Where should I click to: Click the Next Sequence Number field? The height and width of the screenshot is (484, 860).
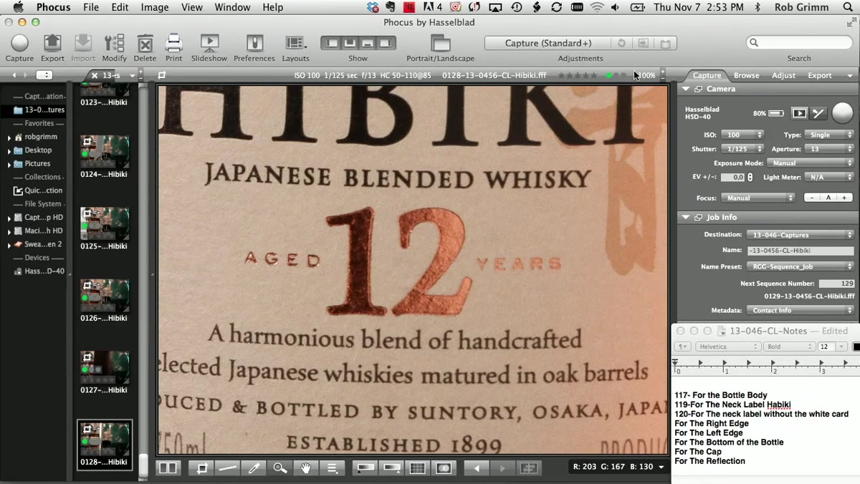(836, 284)
